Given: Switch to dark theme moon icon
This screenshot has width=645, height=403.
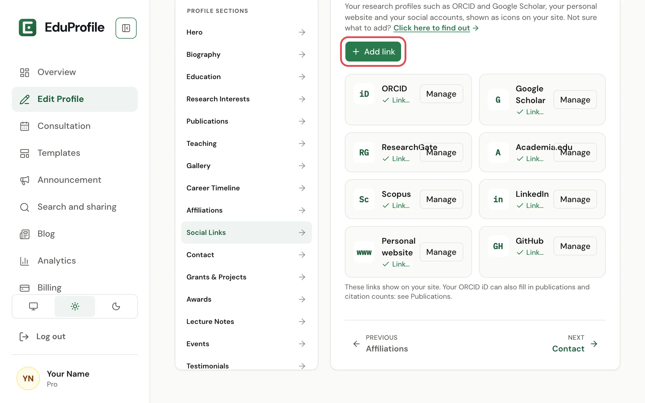Looking at the screenshot, I should (116, 306).
